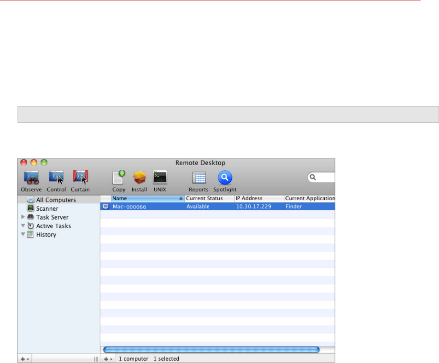Sort by the Current Application column

(310, 198)
